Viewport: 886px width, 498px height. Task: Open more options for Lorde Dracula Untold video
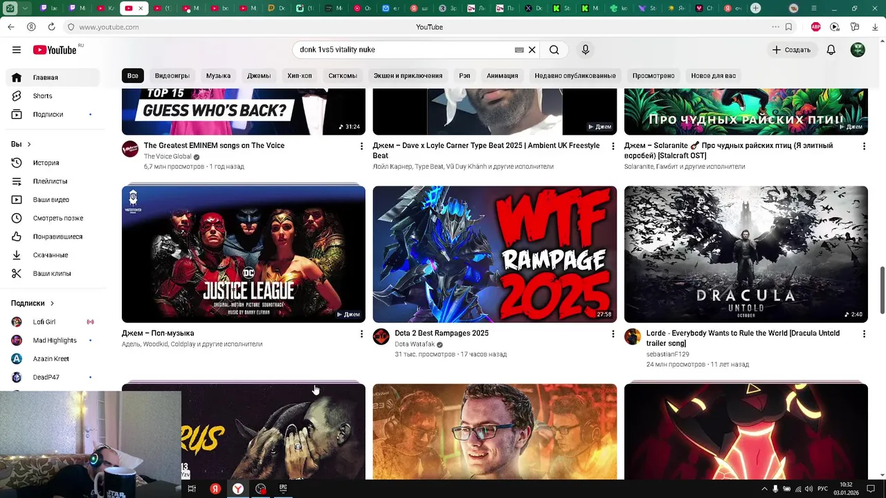[864, 333]
